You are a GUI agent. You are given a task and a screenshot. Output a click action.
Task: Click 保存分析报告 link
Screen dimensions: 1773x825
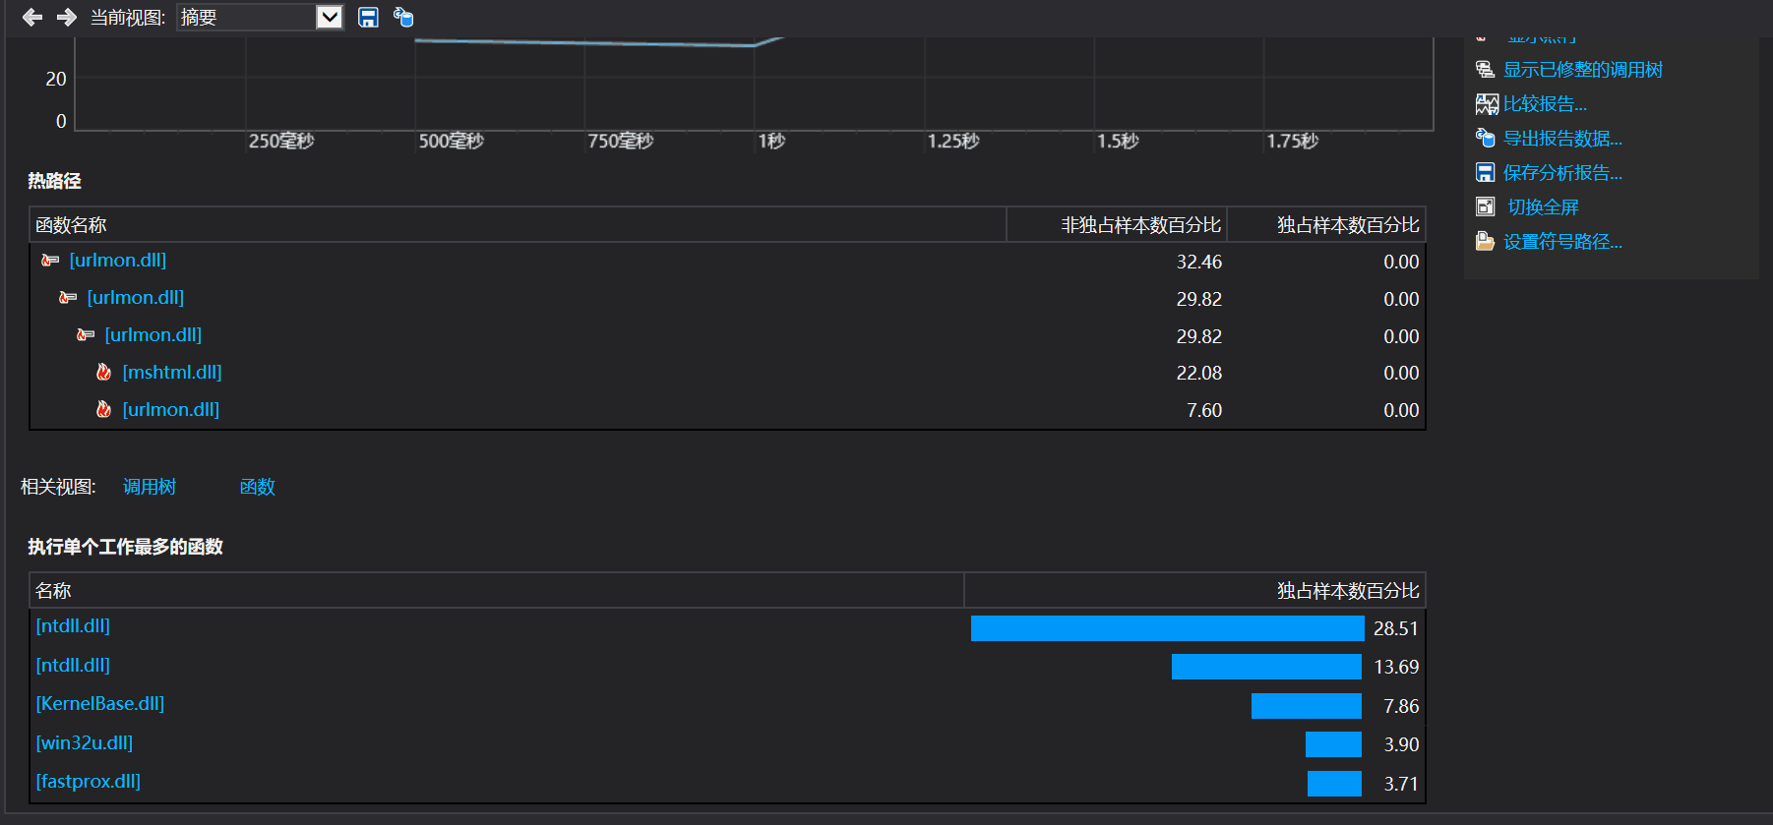[x=1562, y=173]
